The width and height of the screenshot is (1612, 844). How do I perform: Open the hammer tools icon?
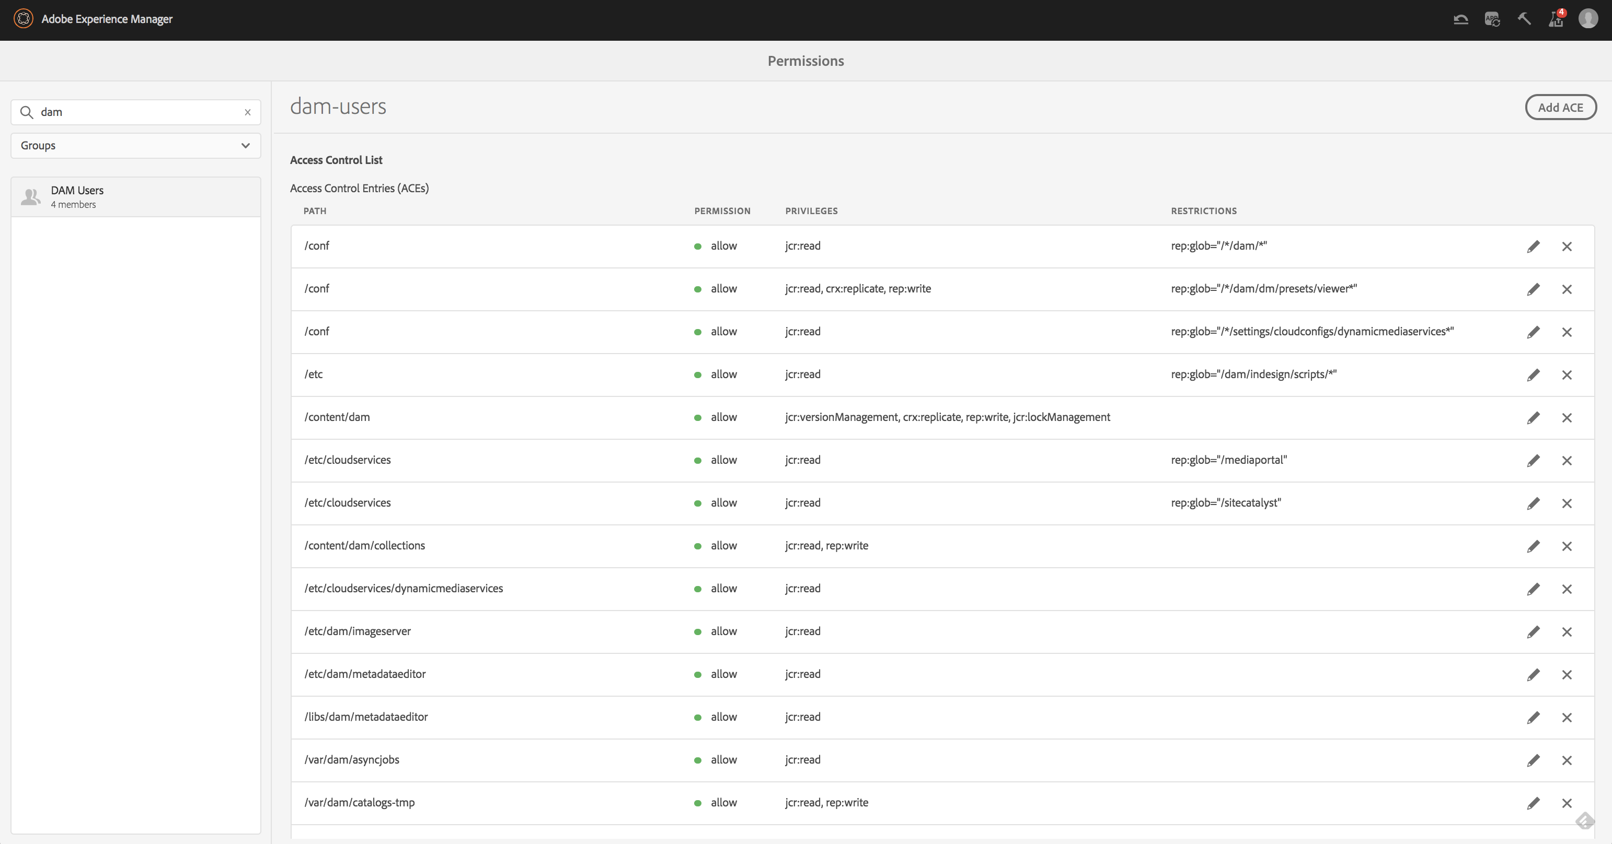coord(1524,19)
